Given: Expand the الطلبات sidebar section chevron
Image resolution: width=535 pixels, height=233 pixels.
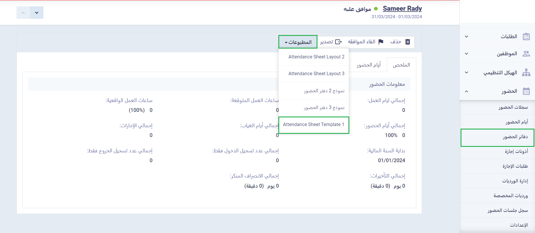Looking at the screenshot, I should pyautogui.click(x=466, y=37).
